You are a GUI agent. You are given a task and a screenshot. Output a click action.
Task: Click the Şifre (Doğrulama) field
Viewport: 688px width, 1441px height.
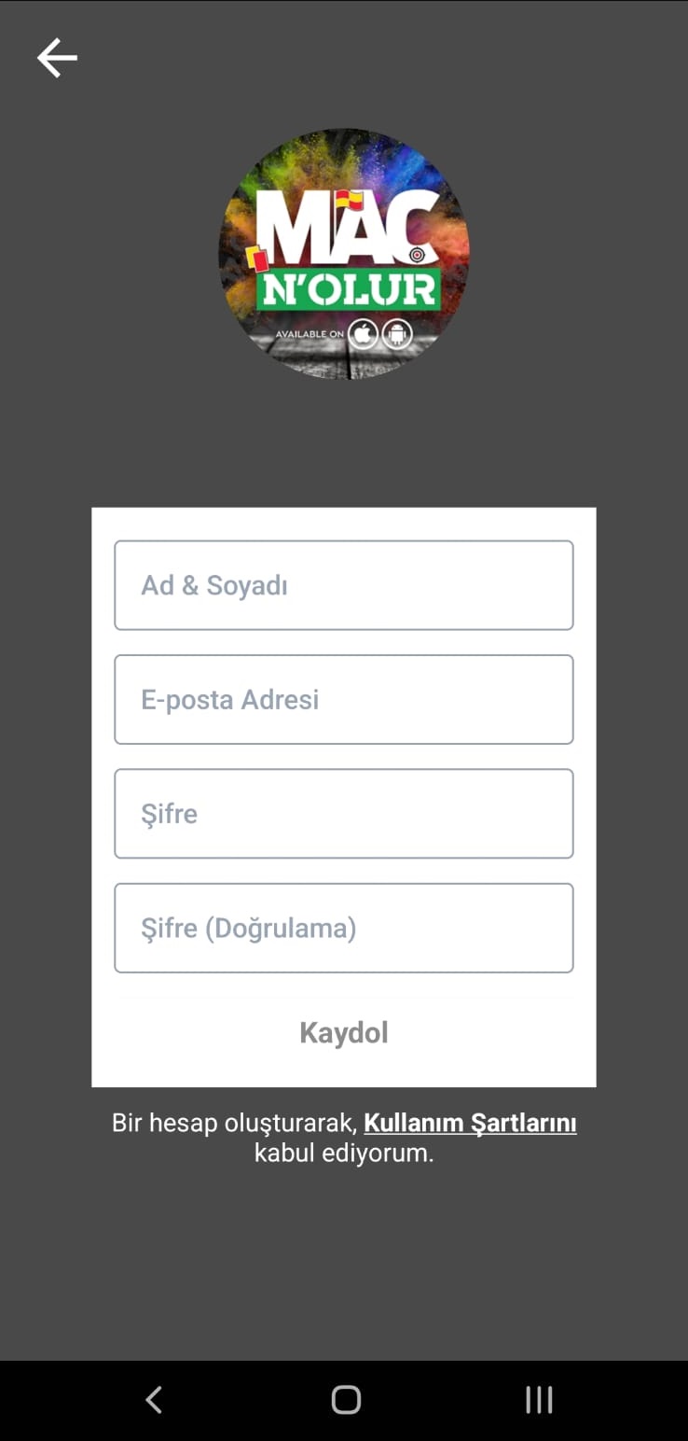point(344,928)
